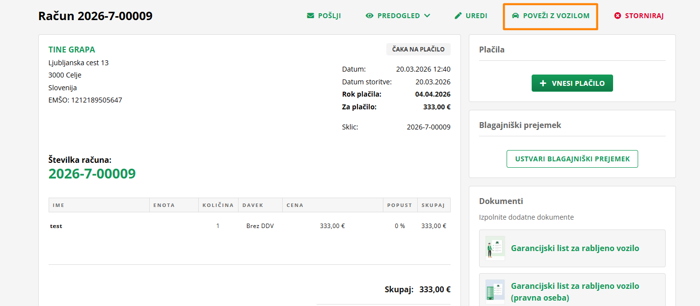700x306 pixels.
Task: Click the car icon in Poveži z vozilom
Action: point(515,16)
